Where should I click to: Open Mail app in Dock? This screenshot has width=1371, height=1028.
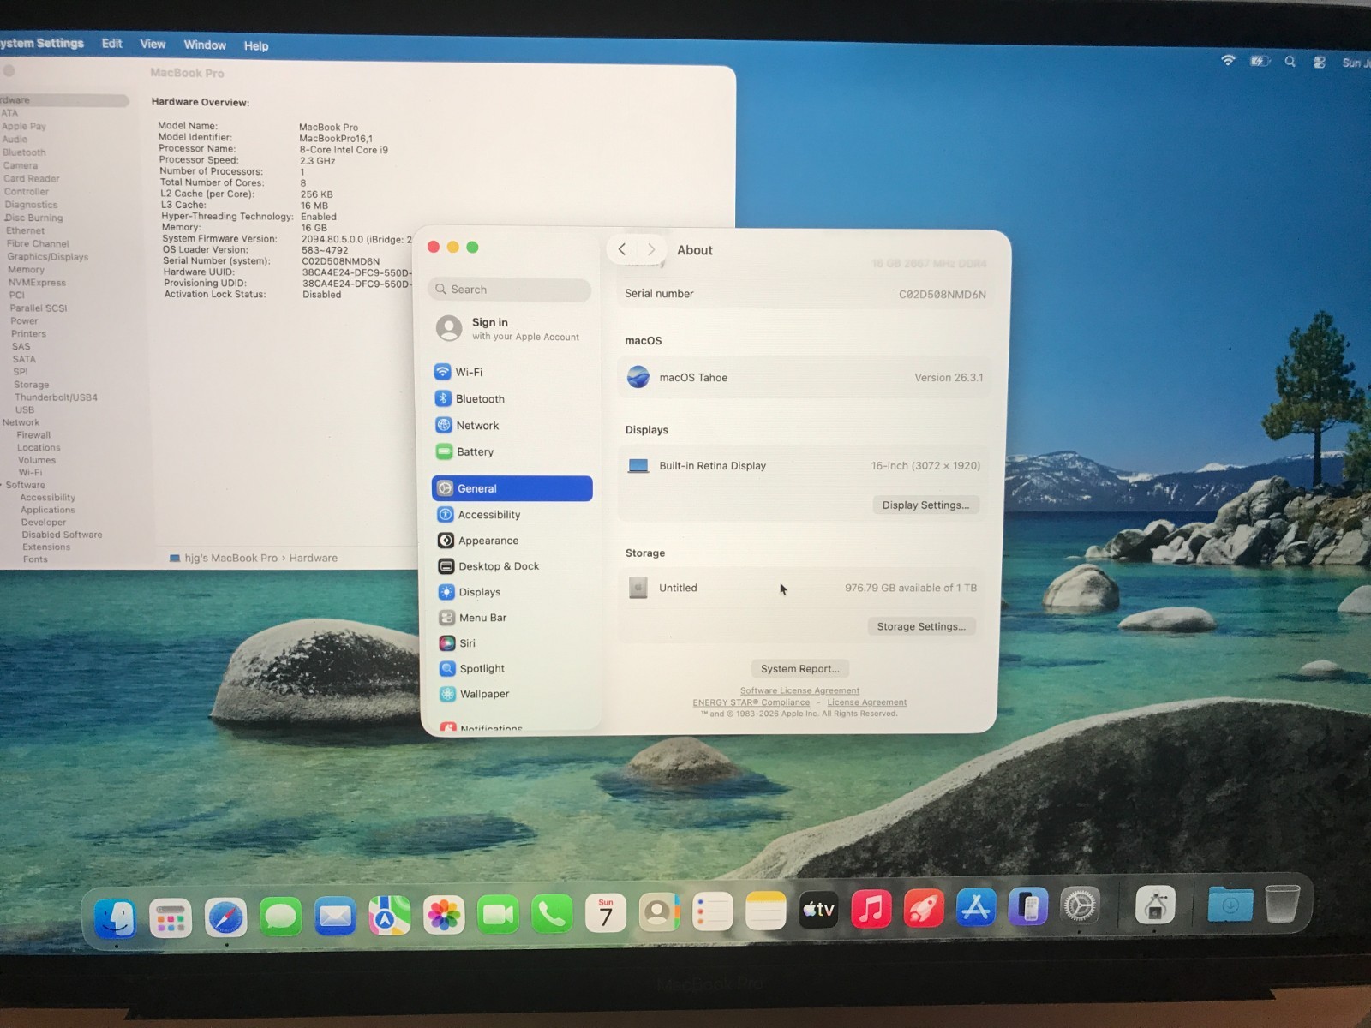coord(335,917)
